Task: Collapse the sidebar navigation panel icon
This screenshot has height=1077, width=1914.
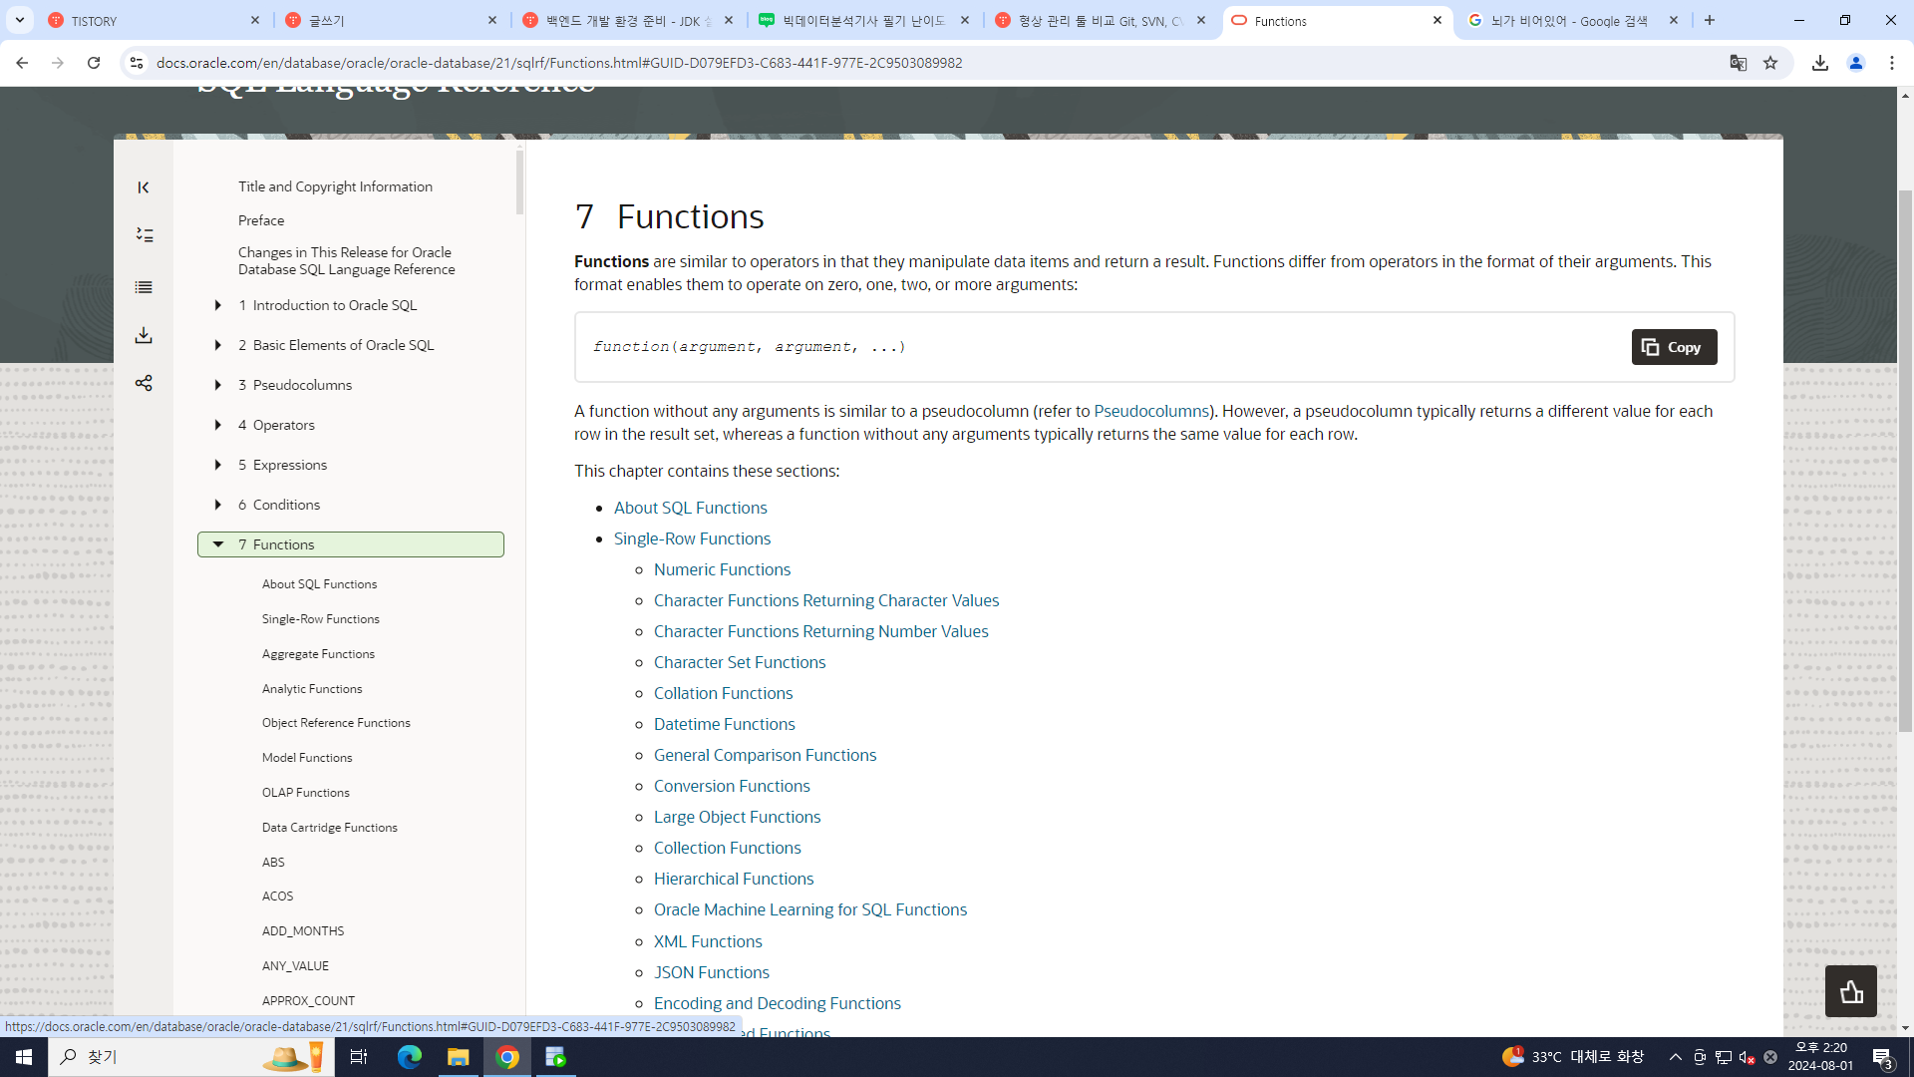Action: pyautogui.click(x=144, y=187)
